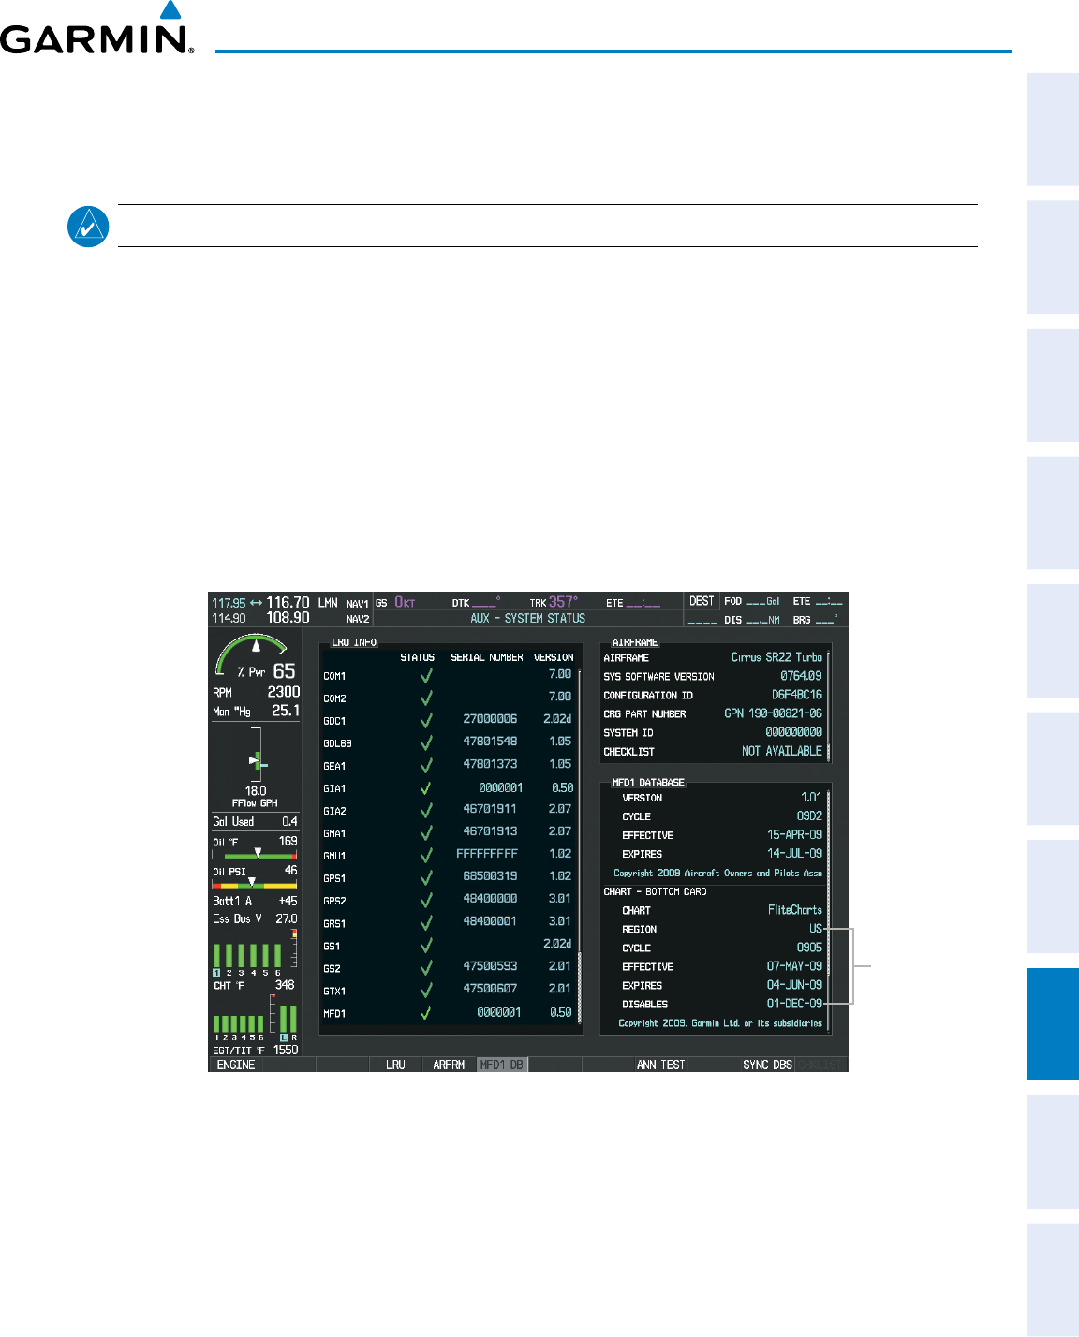Click the fuel flow vertical gauge pointer
Viewport: 1079px width, 1337px height.
tap(255, 760)
